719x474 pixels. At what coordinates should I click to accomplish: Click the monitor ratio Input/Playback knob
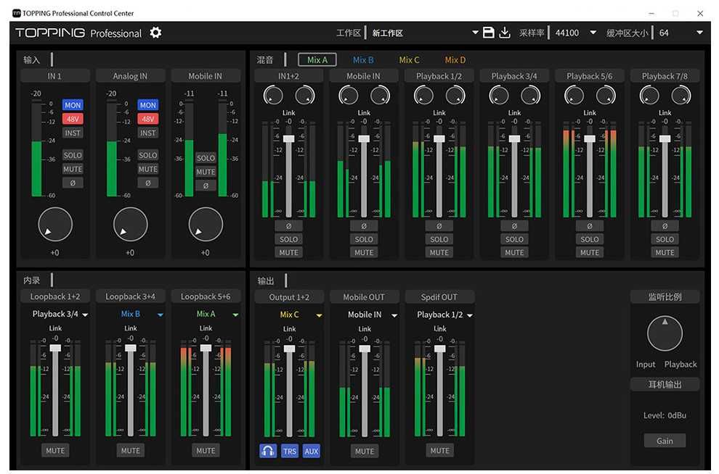pos(665,335)
